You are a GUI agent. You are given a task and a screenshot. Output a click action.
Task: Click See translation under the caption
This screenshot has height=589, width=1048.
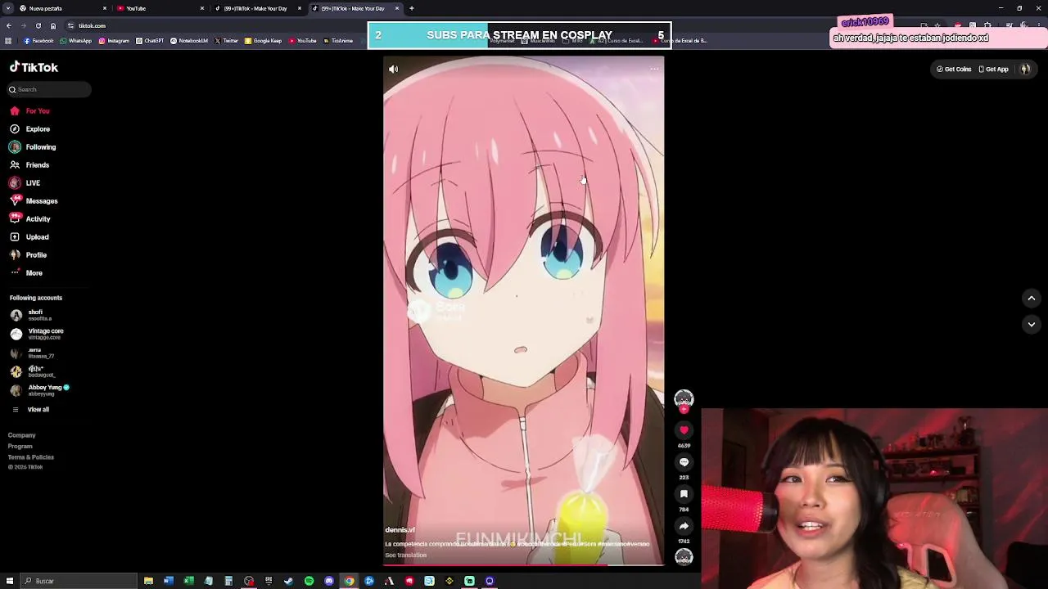(x=406, y=555)
